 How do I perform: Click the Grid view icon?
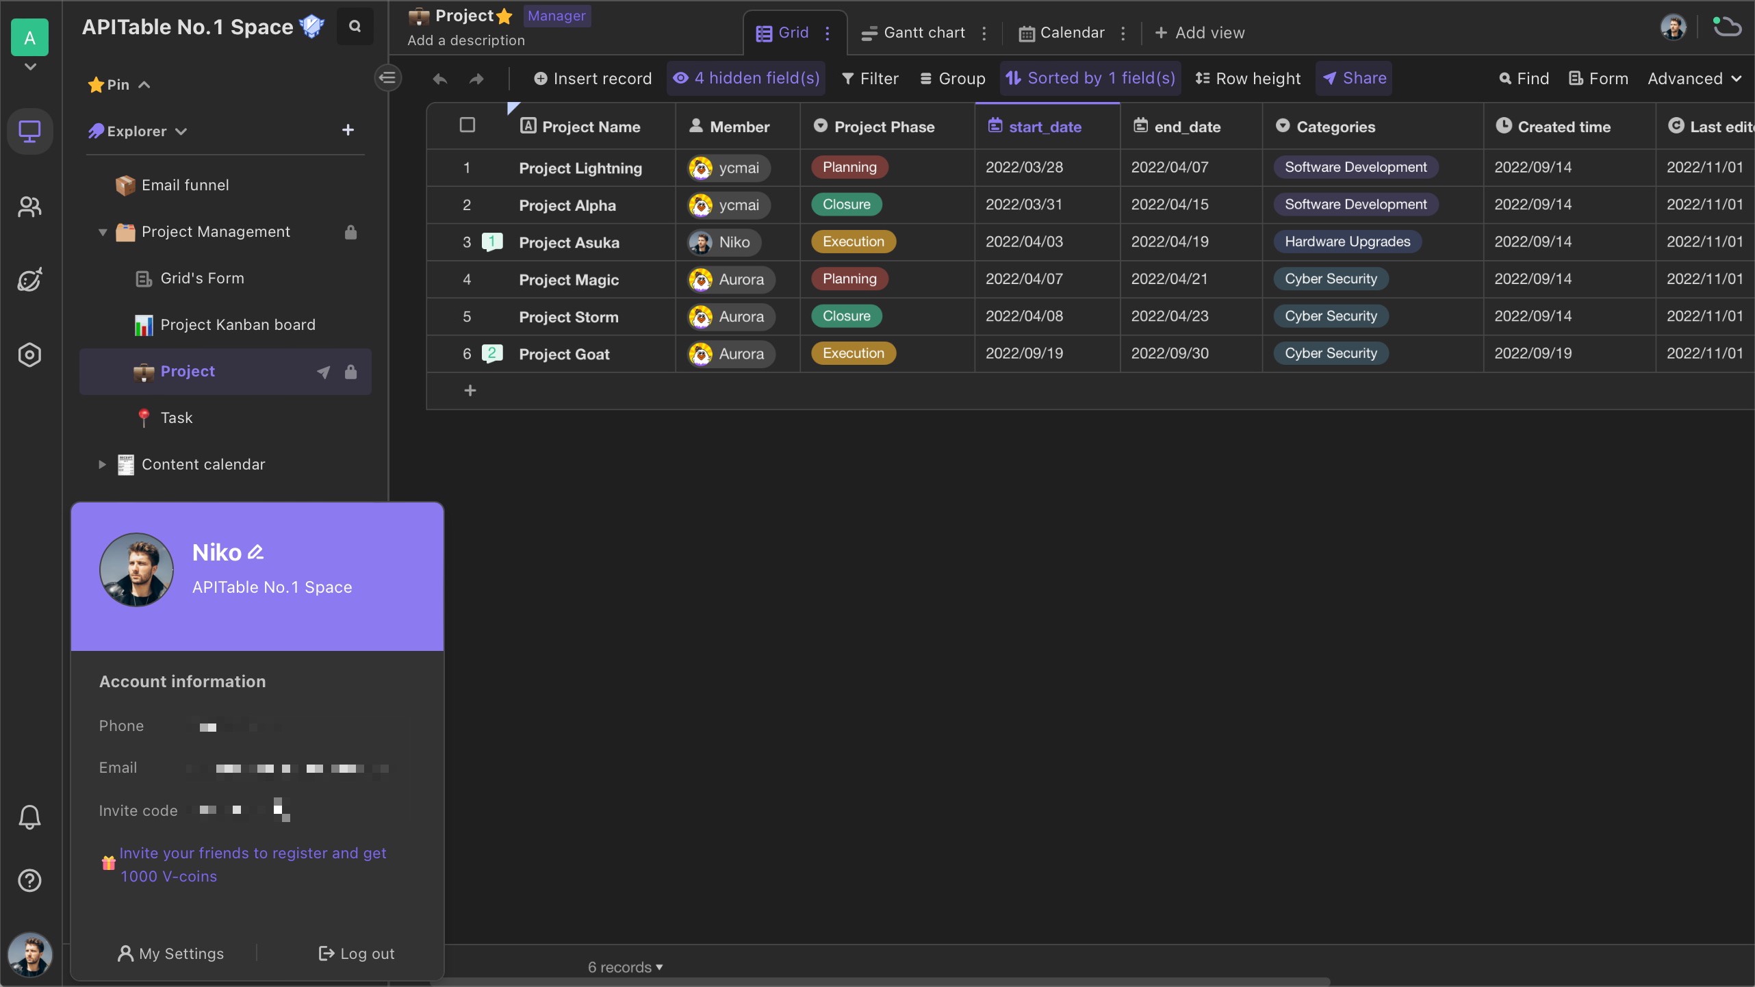tap(764, 33)
